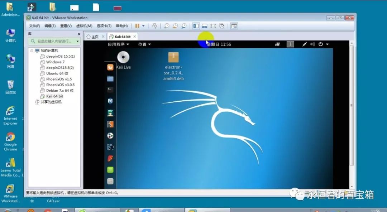Viewport: 387px width, 212px height.
Task: Take a snapshot using the snapshot icon
Action: click(x=167, y=26)
